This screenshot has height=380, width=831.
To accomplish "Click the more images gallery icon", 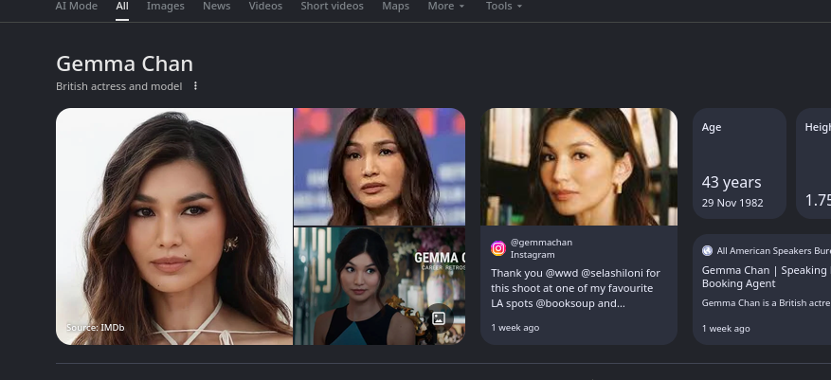I will pos(439,318).
